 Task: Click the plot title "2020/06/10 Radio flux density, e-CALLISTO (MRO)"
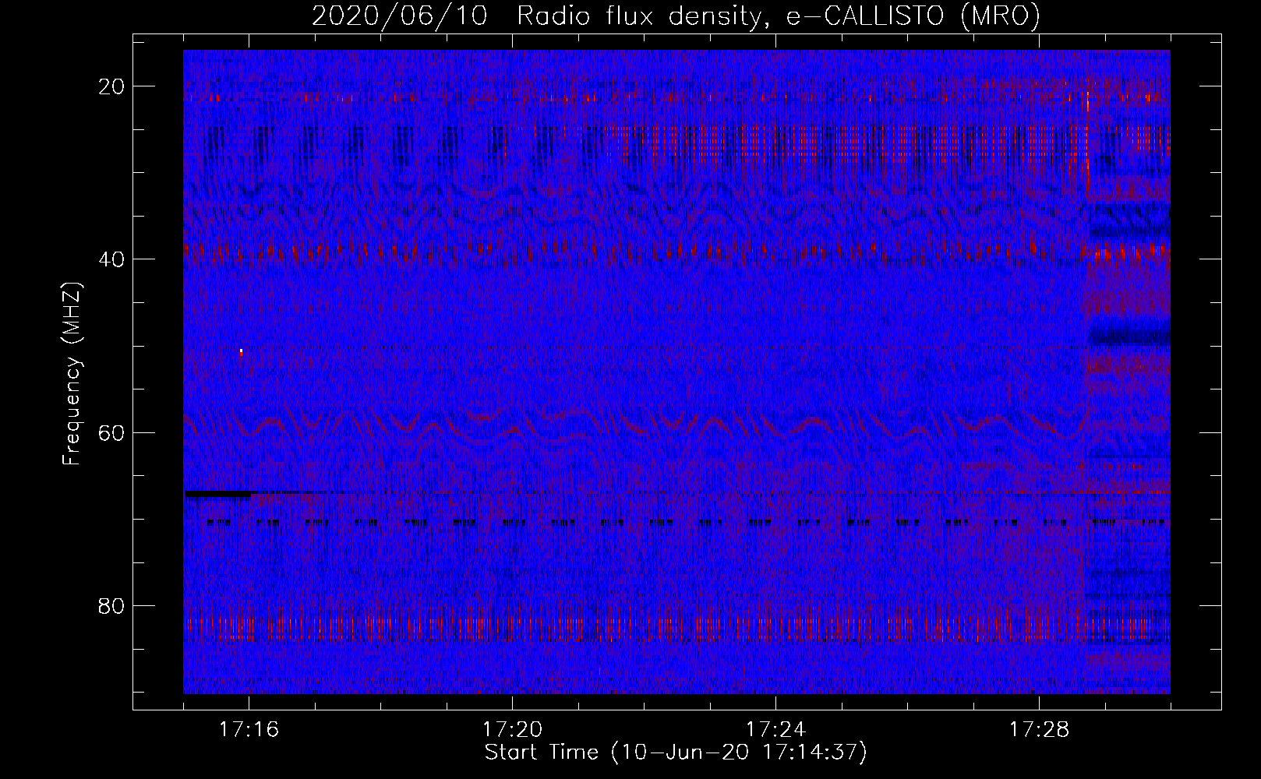point(676,16)
